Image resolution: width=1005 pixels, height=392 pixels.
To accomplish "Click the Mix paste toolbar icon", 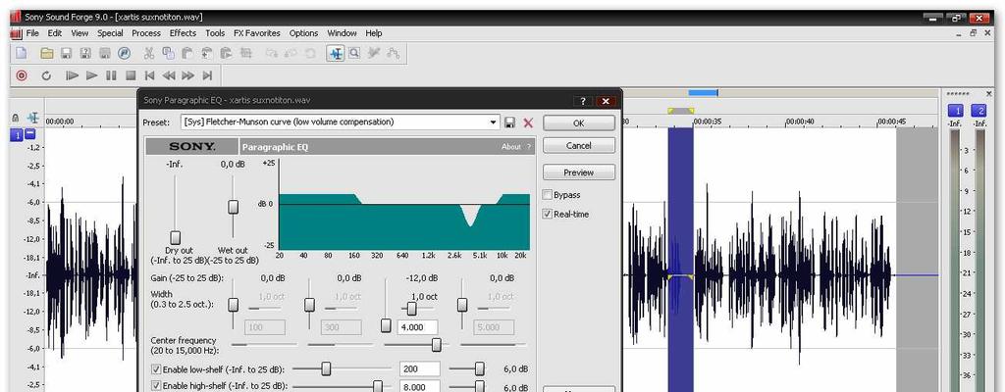I will [207, 53].
